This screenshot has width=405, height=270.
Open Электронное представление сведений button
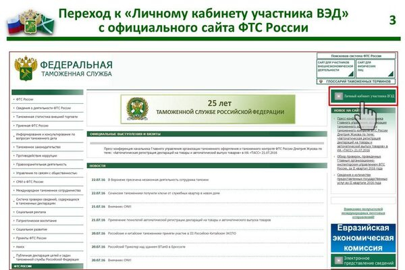coord(363,261)
